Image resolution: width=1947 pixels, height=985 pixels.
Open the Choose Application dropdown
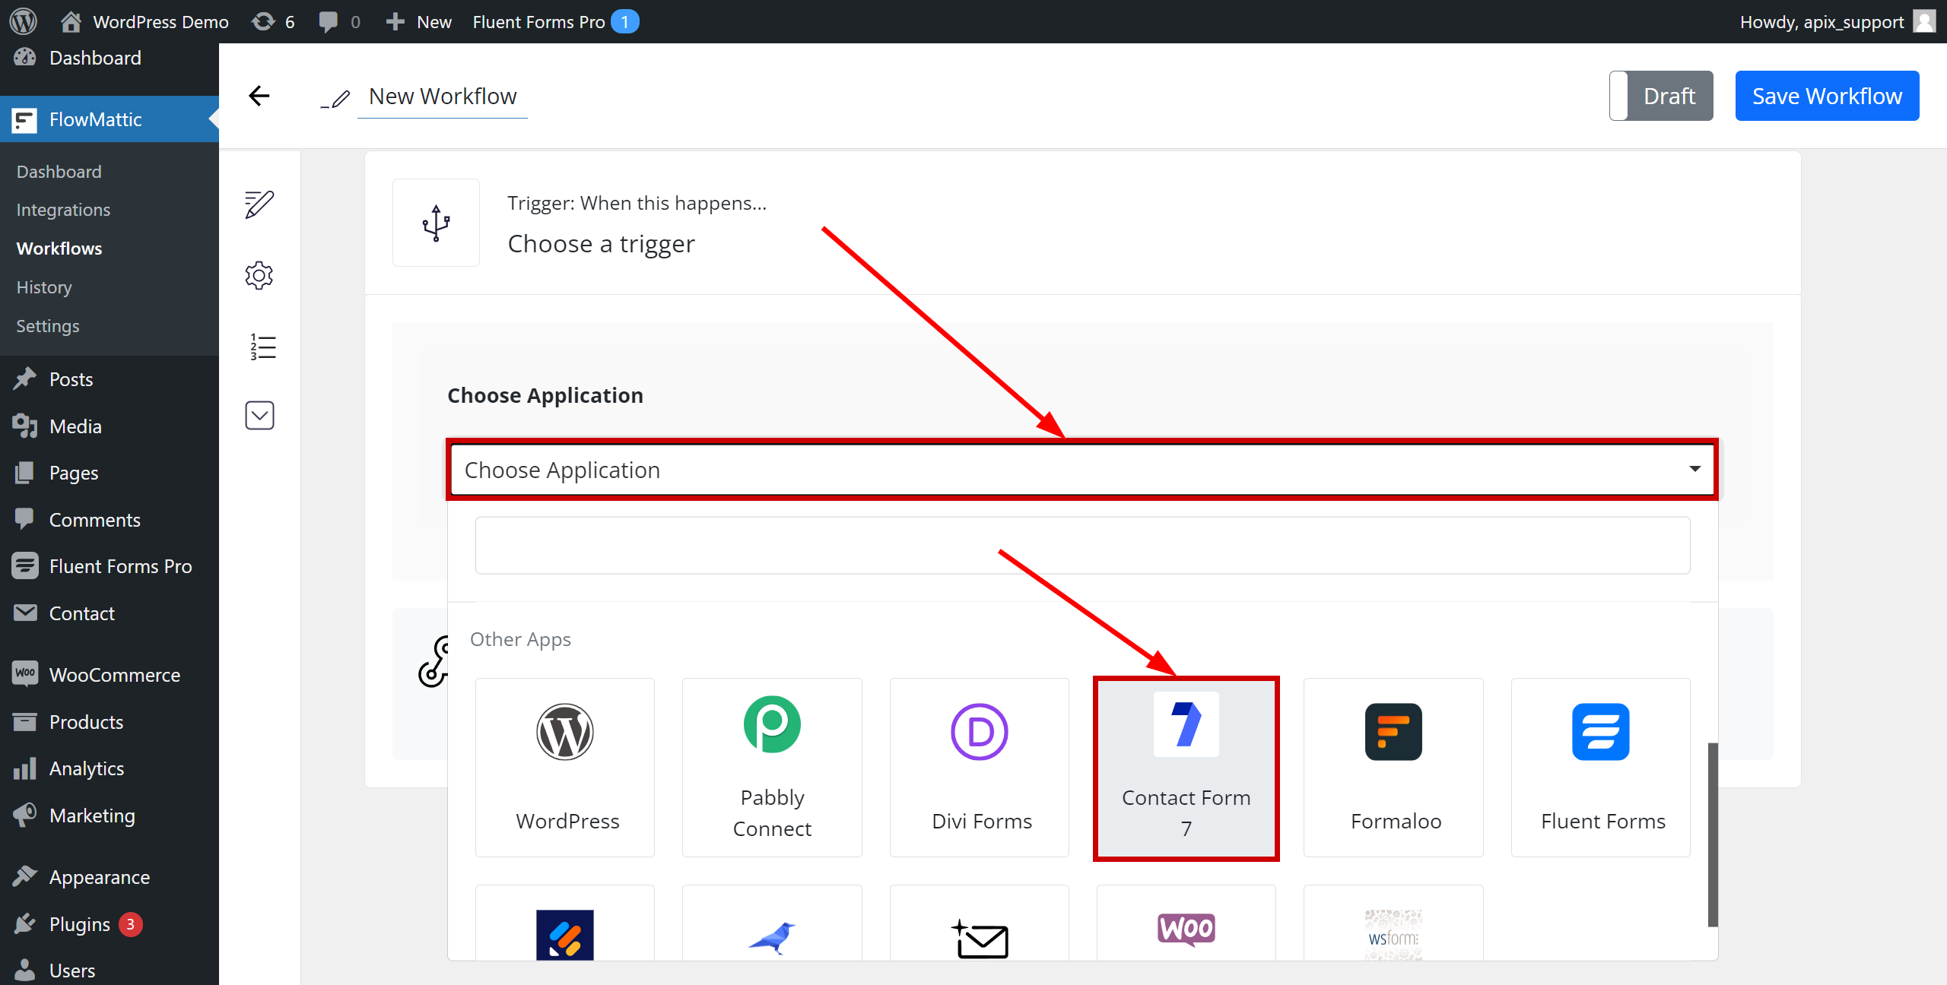point(1081,470)
